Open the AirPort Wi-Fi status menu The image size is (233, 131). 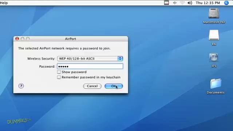click(182, 3)
